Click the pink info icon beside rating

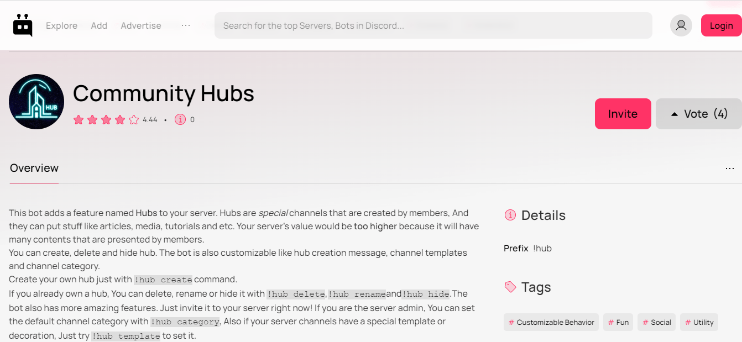180,119
